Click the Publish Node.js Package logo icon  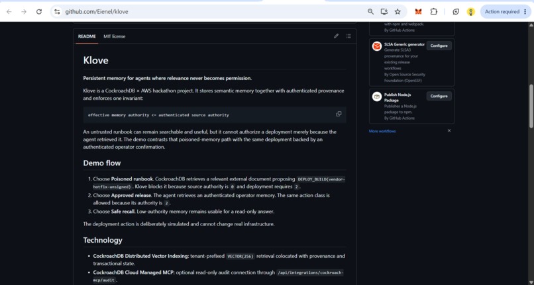(377, 97)
